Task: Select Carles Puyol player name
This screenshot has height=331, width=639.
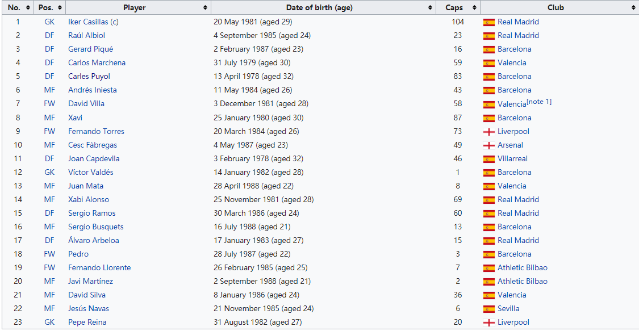Action: pos(89,76)
